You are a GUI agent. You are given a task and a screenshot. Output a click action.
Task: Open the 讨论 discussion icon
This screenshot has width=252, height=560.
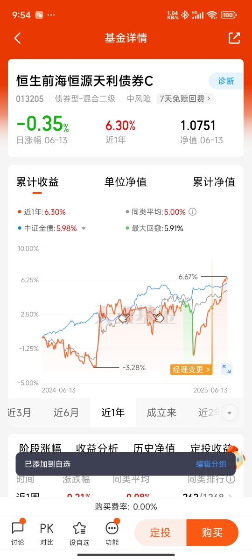(18, 532)
